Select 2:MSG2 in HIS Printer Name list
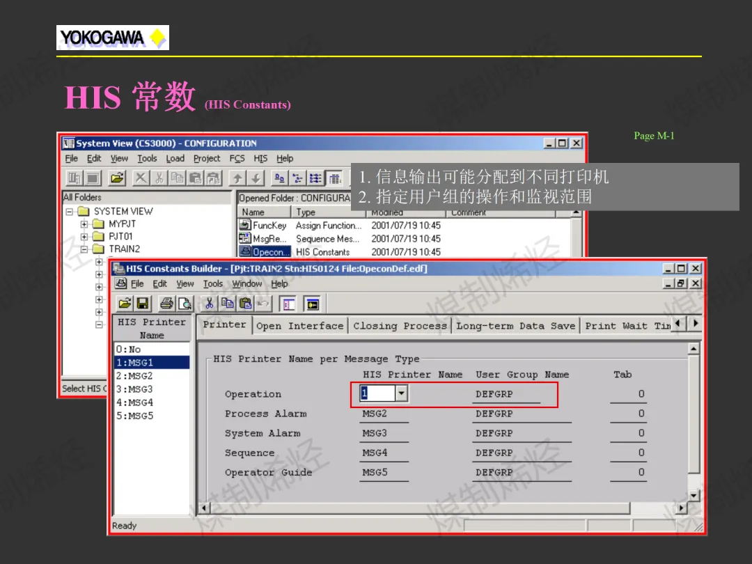Image resolution: width=752 pixels, height=564 pixels. click(x=152, y=376)
